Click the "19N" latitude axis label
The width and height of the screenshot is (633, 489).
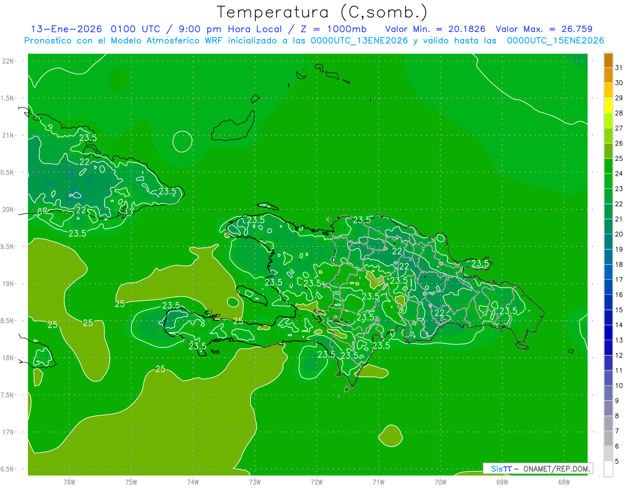(x=8, y=284)
